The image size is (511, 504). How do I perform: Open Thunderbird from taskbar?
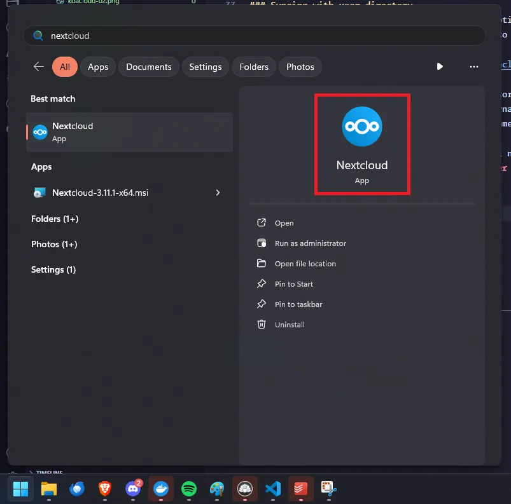77,489
